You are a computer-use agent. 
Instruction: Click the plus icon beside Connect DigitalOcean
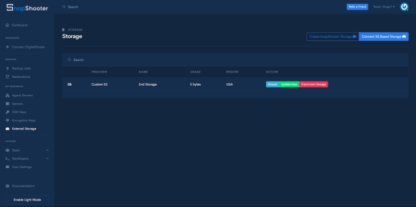click(x=7, y=47)
